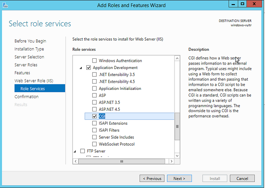Click the Previous button

pyautogui.click(x=152, y=179)
